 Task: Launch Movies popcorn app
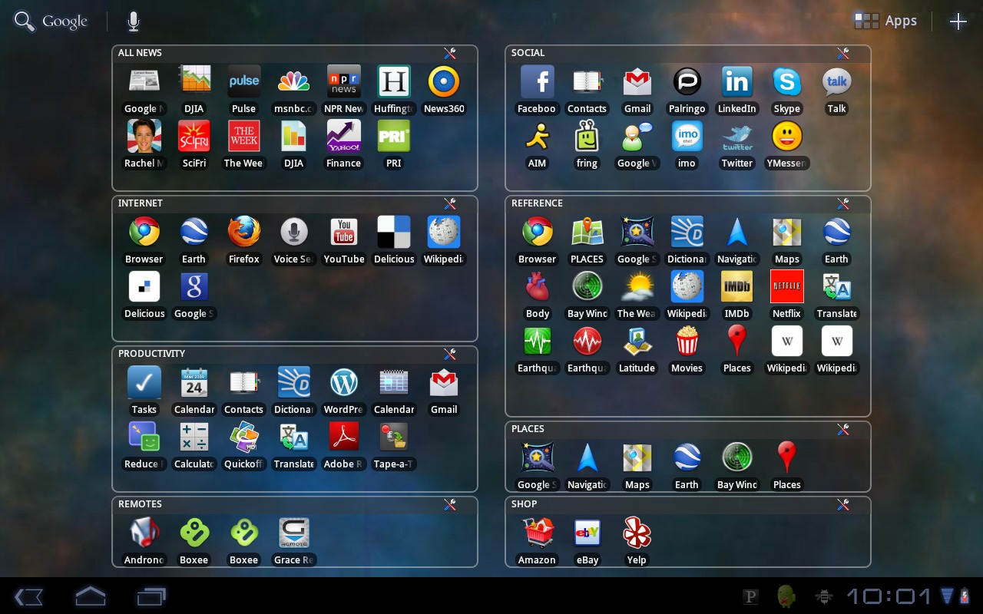(687, 341)
